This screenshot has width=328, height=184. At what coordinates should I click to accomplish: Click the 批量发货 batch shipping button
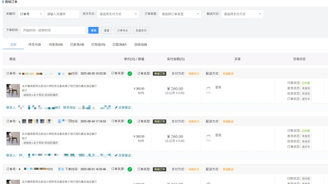click(x=141, y=30)
